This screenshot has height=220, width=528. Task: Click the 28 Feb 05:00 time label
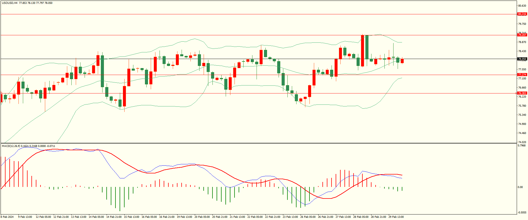tap(361, 217)
